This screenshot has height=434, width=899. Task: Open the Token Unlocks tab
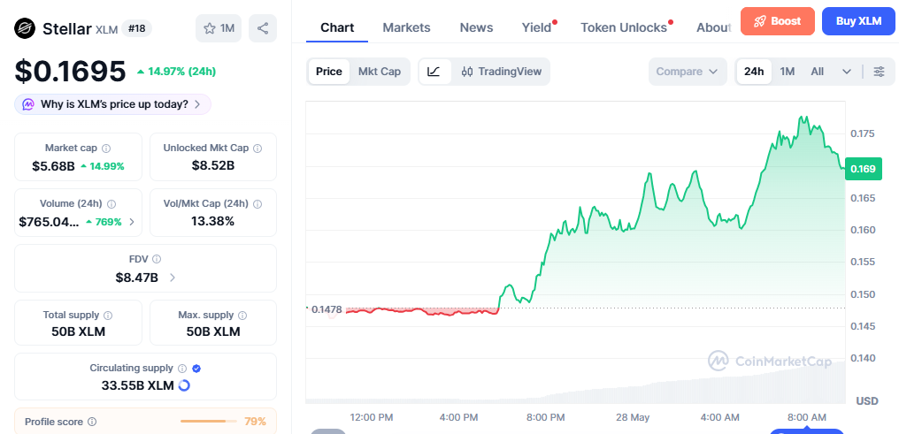[624, 27]
